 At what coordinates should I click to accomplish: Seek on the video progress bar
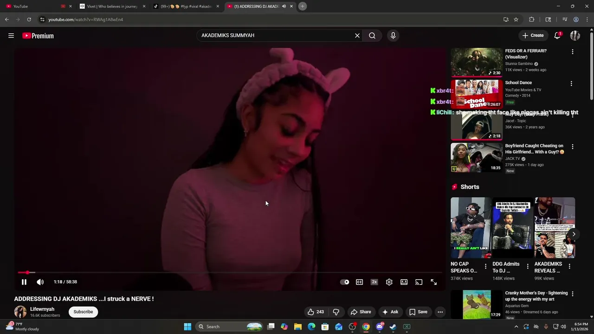[x=230, y=273]
